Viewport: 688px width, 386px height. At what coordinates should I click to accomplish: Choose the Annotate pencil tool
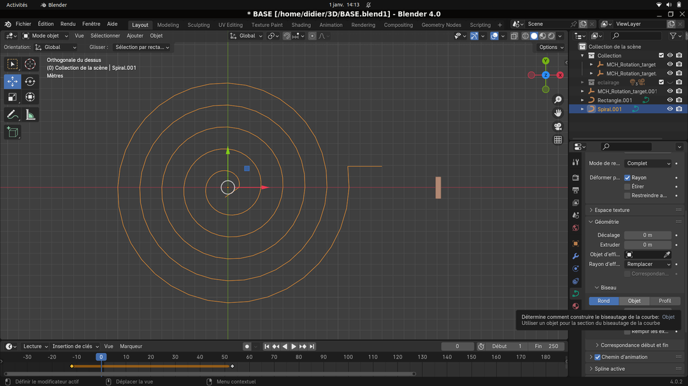tap(12, 114)
